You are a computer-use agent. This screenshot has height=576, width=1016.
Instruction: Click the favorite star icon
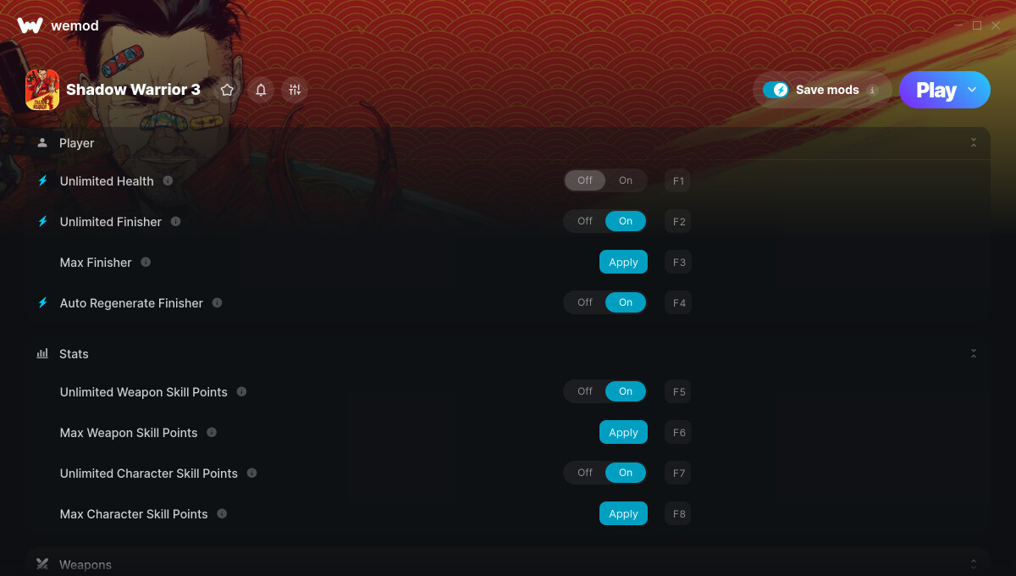[227, 90]
